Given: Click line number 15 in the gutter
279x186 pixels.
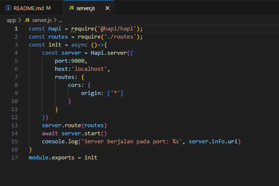Looking at the screenshot, I should point(14,141).
